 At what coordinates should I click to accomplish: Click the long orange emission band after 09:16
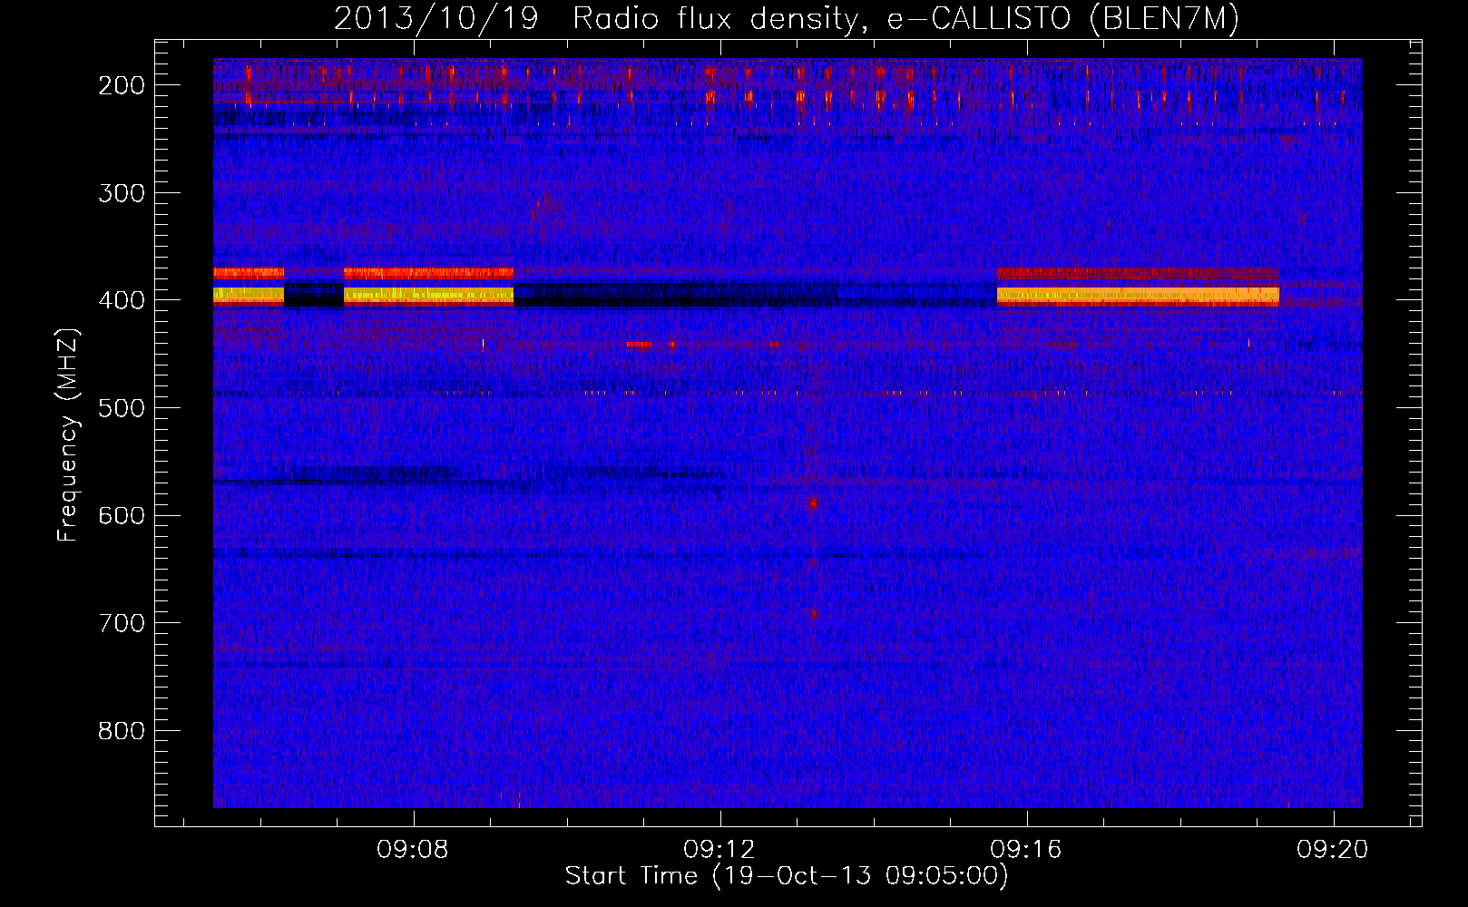coord(1138,295)
